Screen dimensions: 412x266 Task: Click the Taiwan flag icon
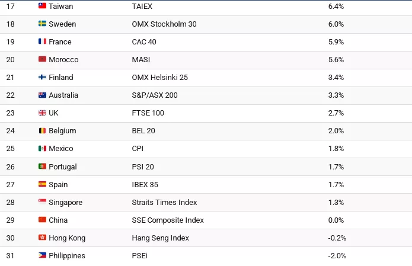tap(42, 6)
